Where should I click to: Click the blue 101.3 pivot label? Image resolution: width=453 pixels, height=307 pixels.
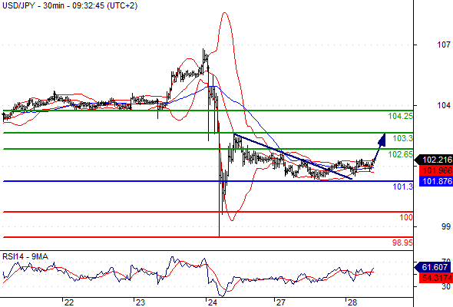pyautogui.click(x=403, y=187)
